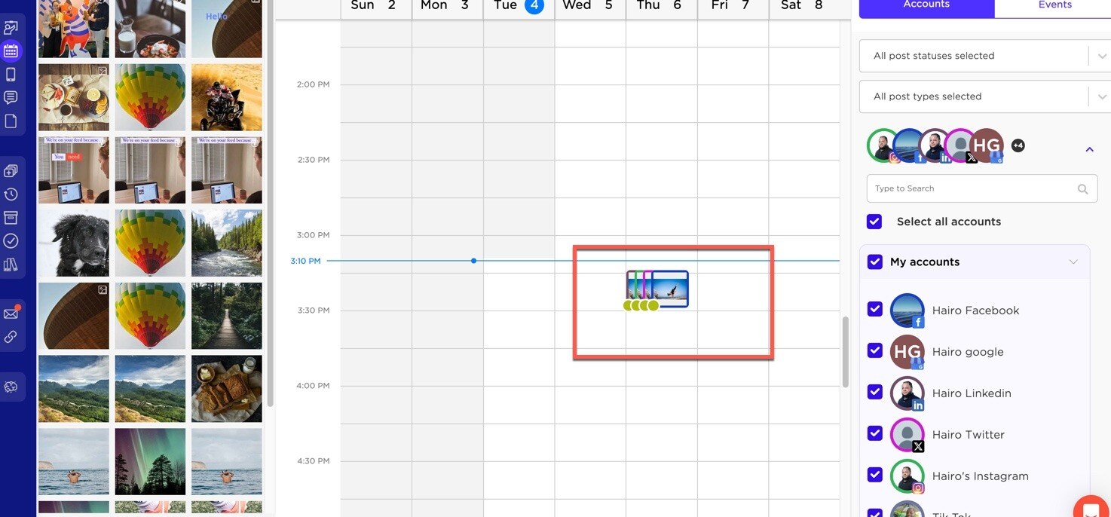
Task: Click the Hairo Linkedin profile picture
Action: 907,393
